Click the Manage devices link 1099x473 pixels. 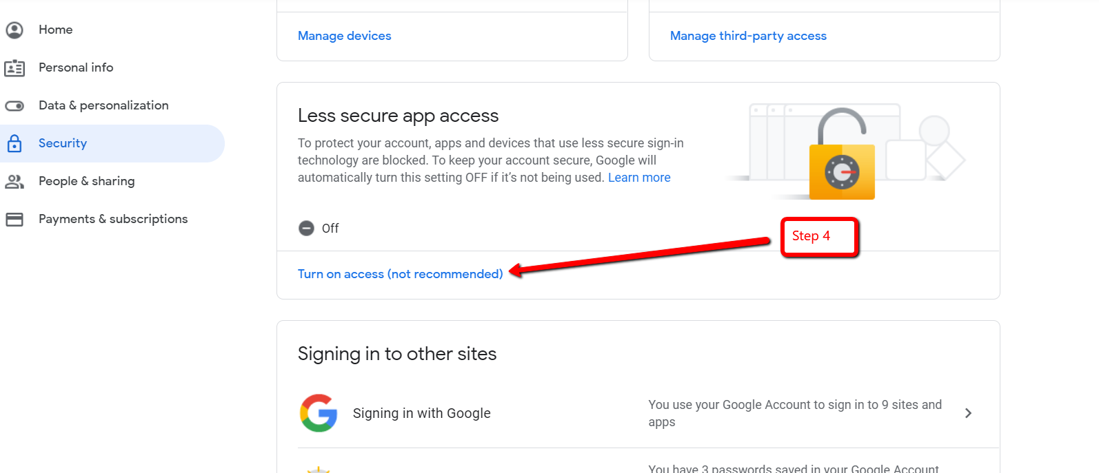(345, 36)
